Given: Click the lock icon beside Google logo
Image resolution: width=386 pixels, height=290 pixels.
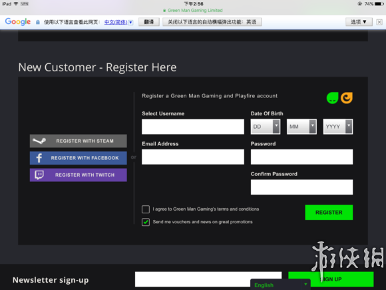Looking at the screenshot, I should coord(38,22).
